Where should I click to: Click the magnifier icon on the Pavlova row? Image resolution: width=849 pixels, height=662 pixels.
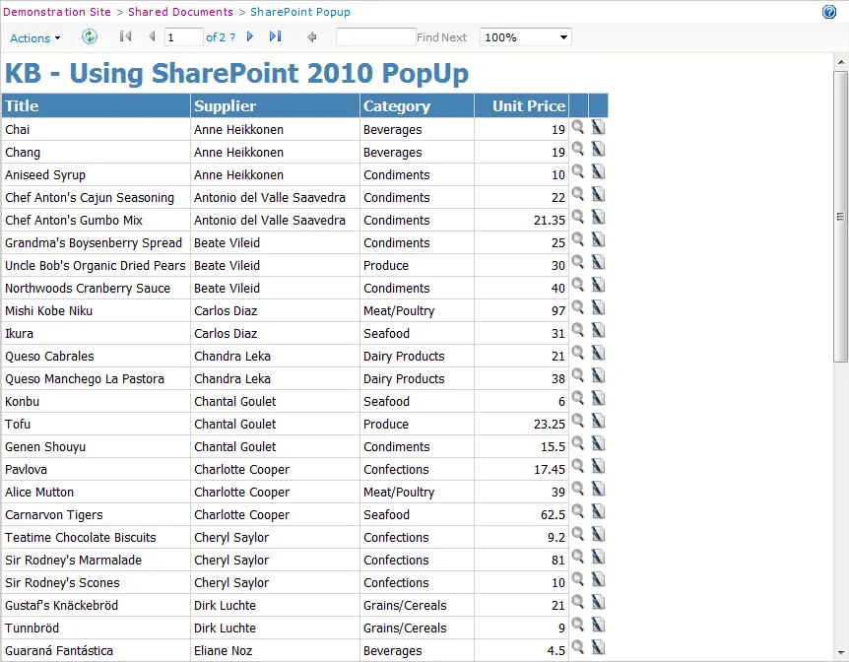click(x=578, y=469)
